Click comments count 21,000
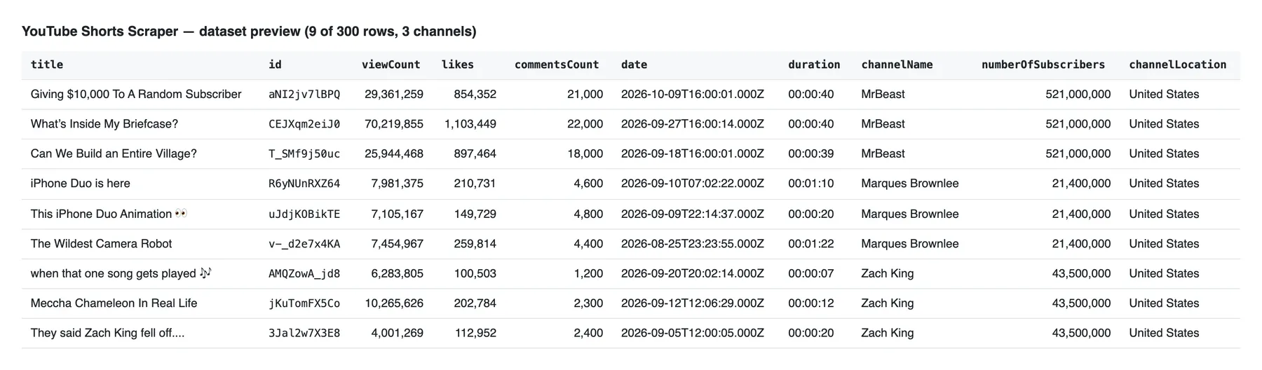This screenshot has height=370, width=1262. tap(585, 94)
